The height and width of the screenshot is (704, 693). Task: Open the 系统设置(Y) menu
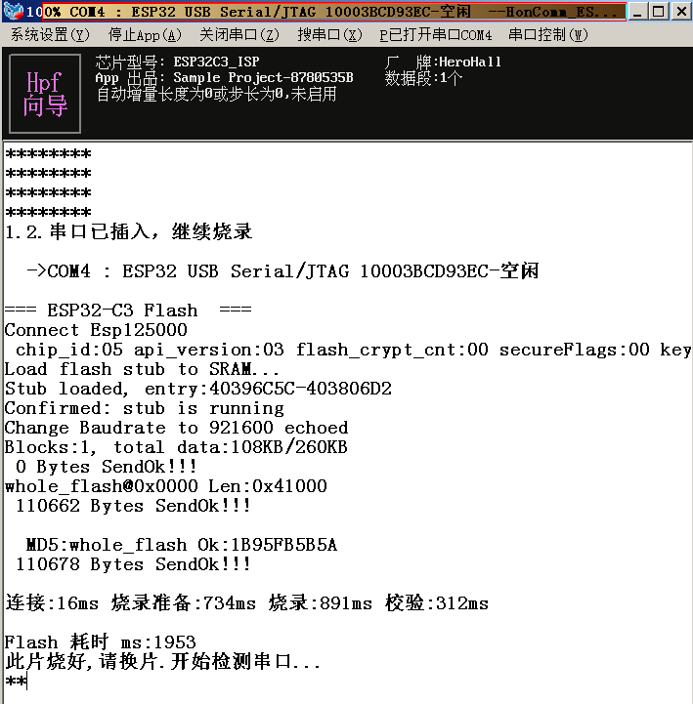[x=50, y=34]
